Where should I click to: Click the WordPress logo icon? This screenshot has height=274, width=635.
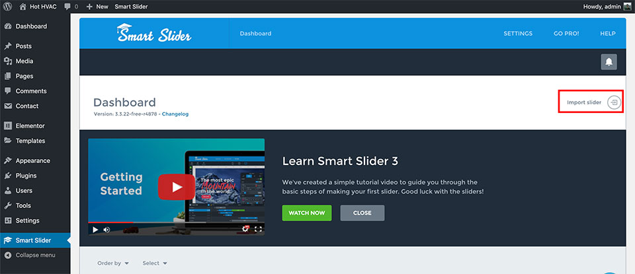click(x=8, y=7)
